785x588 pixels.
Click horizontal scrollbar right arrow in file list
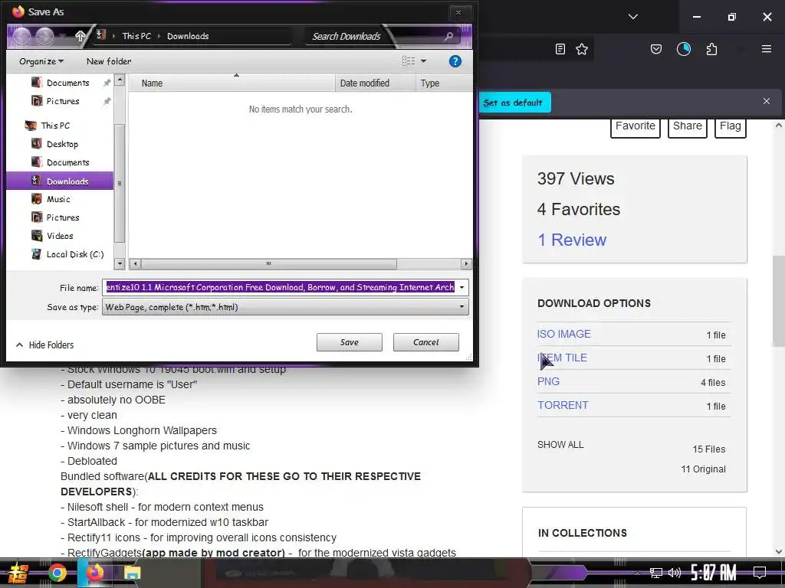click(x=466, y=263)
